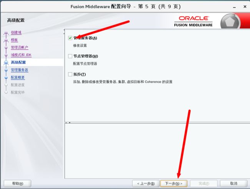Uncheck the 管理服务器(A) checkbox

pyautogui.click(x=70, y=38)
